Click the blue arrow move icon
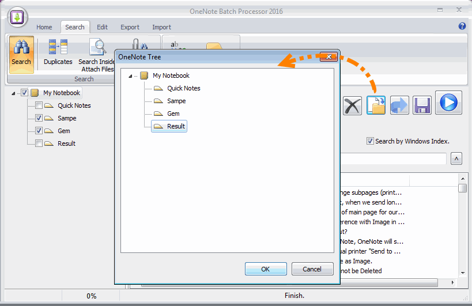Image resolution: width=472 pixels, height=306 pixels. 399,105
